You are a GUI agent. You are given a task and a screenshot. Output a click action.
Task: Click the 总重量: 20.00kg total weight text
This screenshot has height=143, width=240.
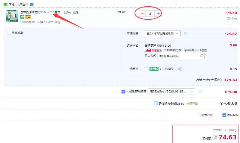point(224,130)
